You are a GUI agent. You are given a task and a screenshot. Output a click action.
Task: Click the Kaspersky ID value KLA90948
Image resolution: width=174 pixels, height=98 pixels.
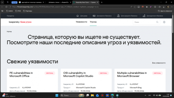[80, 84]
